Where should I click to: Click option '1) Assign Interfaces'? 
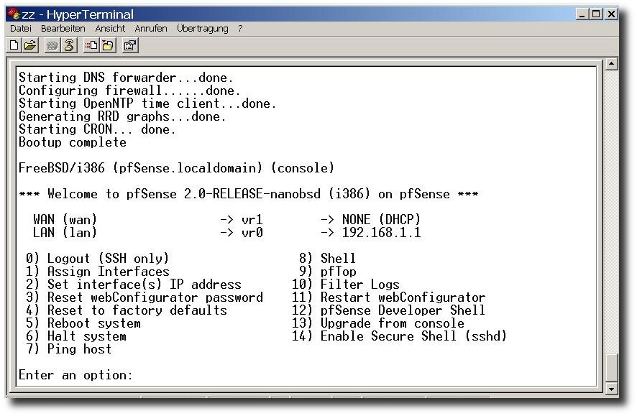click(x=98, y=272)
